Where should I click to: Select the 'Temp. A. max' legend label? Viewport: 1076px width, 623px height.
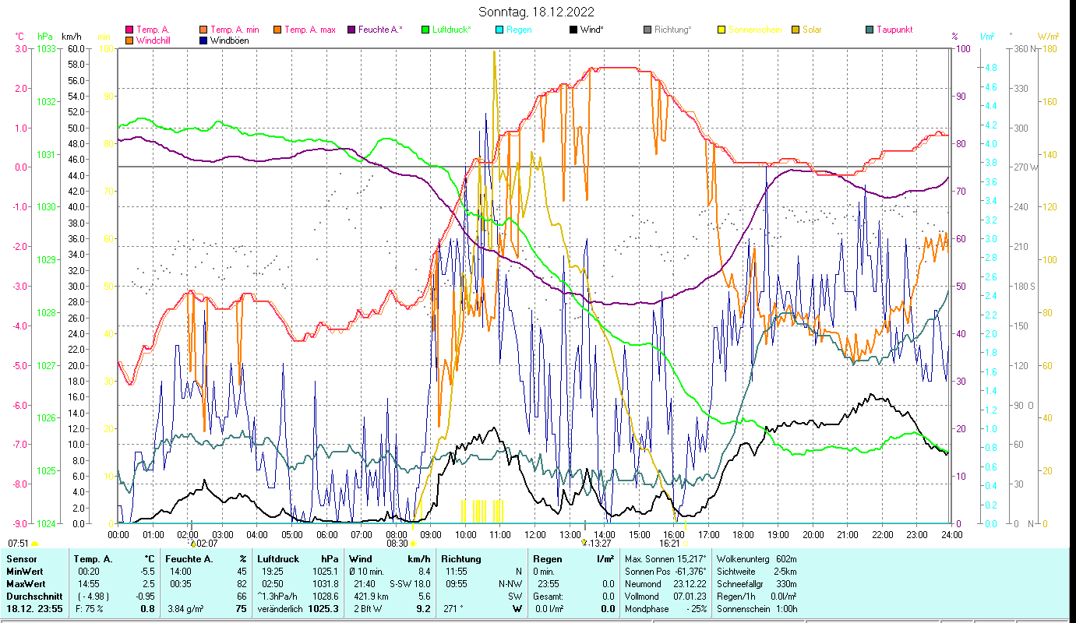pyautogui.click(x=310, y=30)
